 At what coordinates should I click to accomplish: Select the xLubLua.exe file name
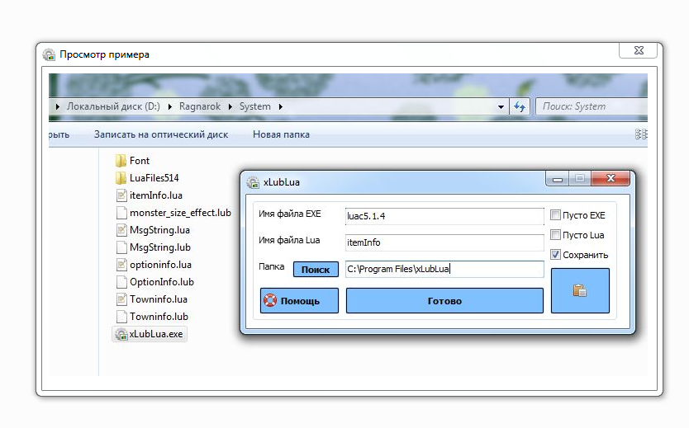coord(156,334)
